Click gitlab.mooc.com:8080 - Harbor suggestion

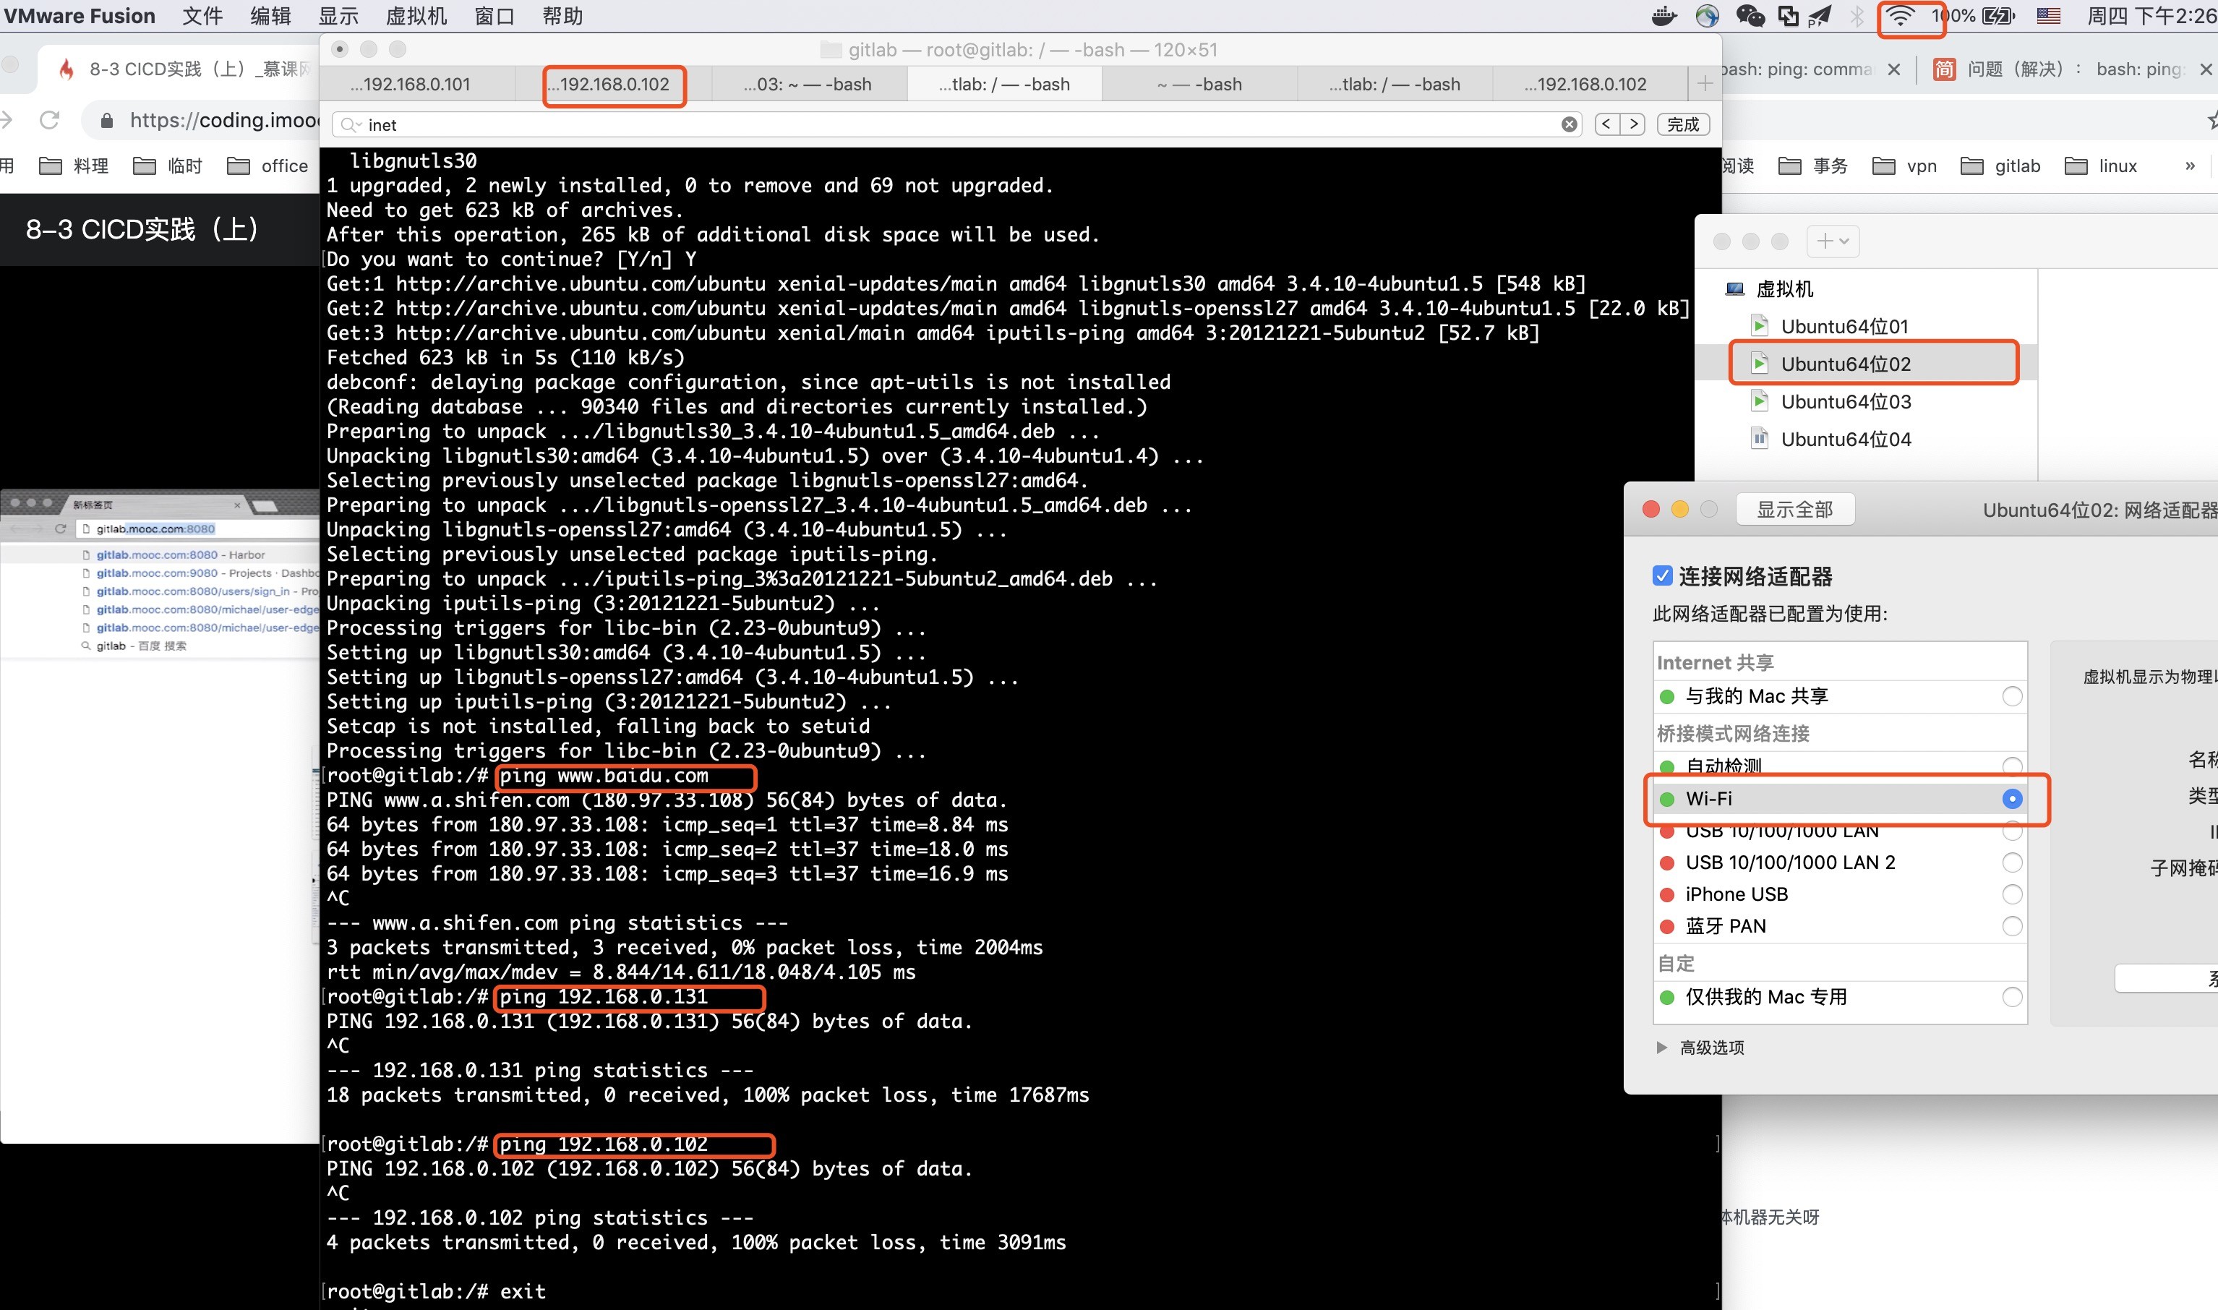pos(180,555)
